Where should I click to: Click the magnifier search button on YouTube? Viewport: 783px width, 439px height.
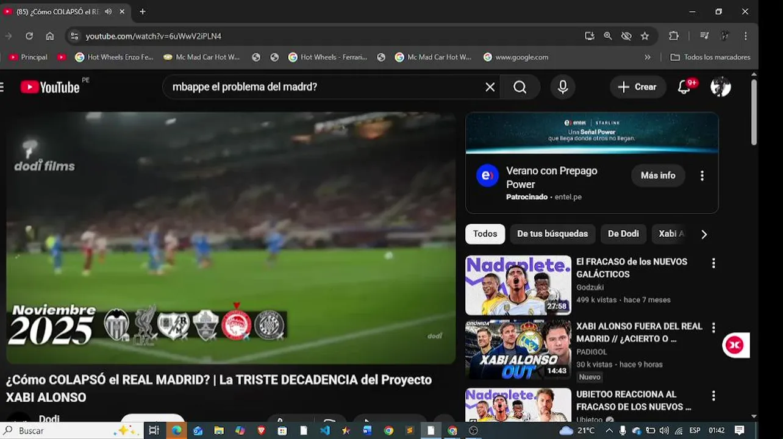(520, 87)
